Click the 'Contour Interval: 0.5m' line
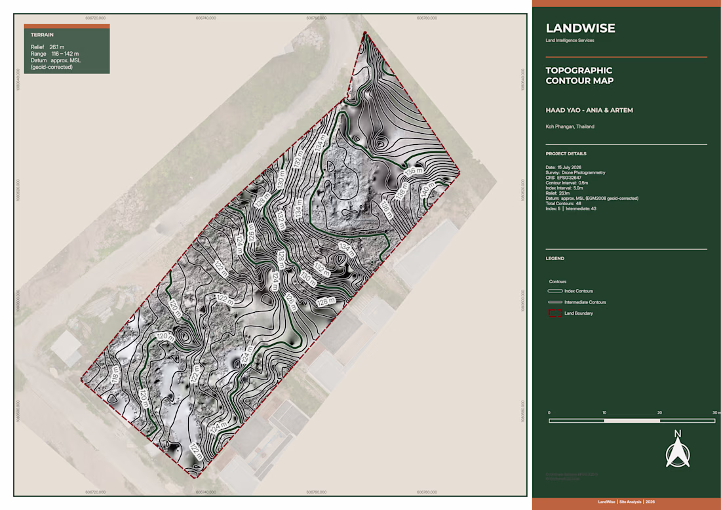Screen dimensions: 721x510 [x=567, y=183]
